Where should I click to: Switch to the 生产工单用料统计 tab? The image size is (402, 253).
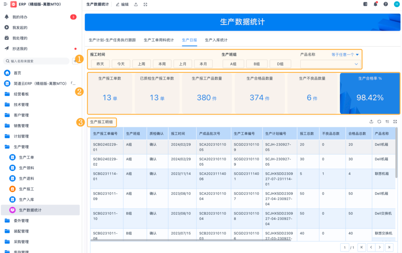(x=159, y=40)
